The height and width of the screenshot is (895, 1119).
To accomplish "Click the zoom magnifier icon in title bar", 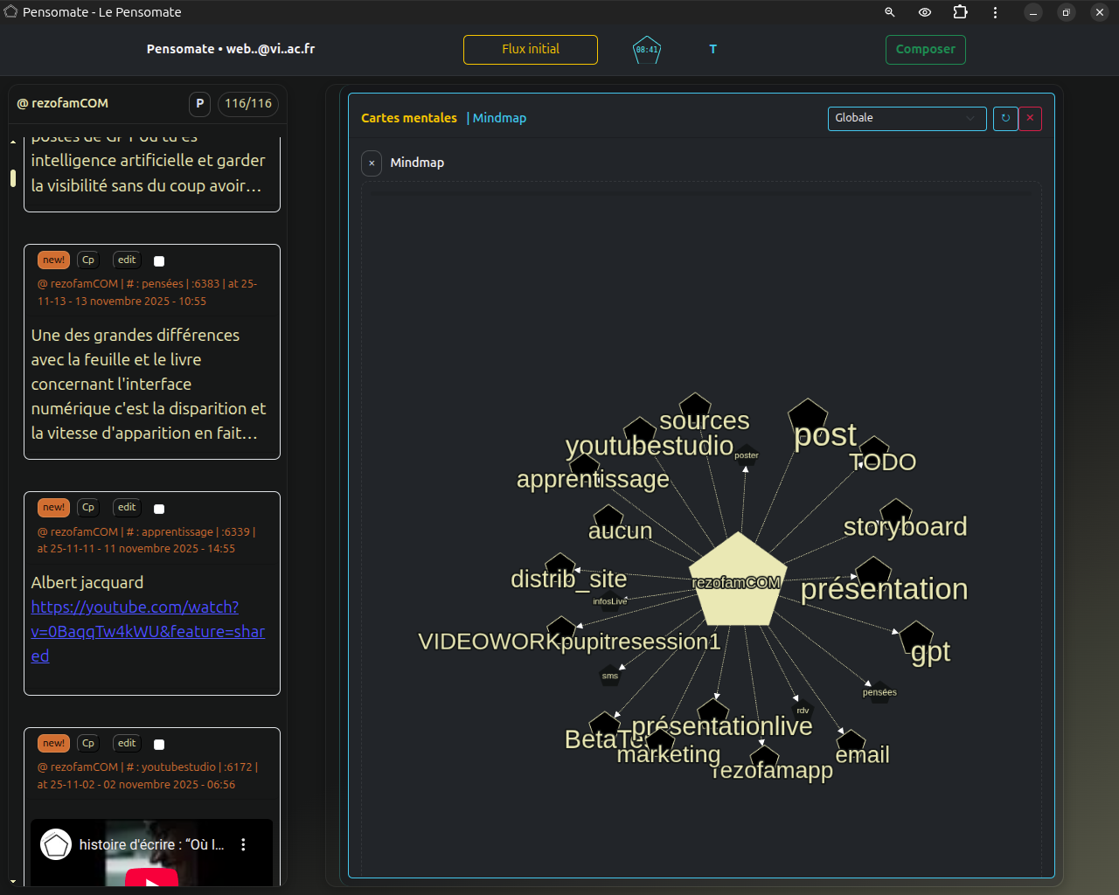I will pos(890,12).
